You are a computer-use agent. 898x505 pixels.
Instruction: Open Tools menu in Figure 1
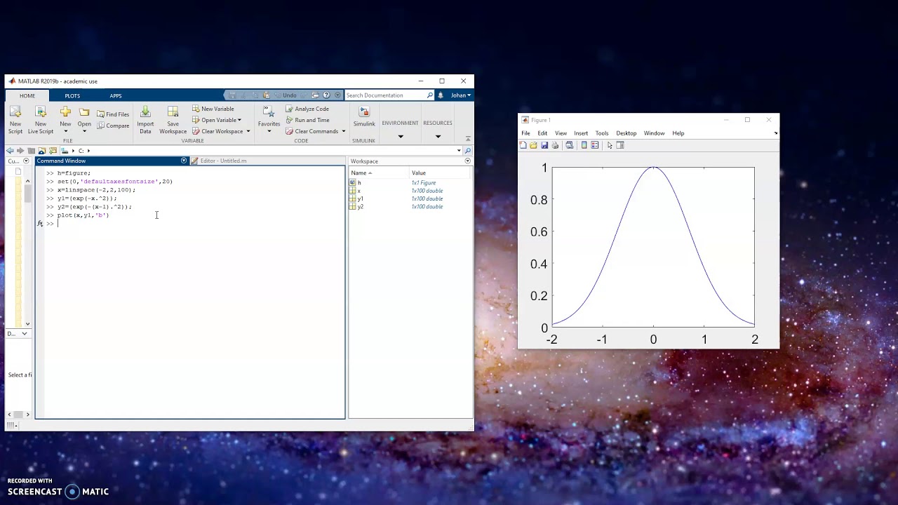pyautogui.click(x=602, y=133)
